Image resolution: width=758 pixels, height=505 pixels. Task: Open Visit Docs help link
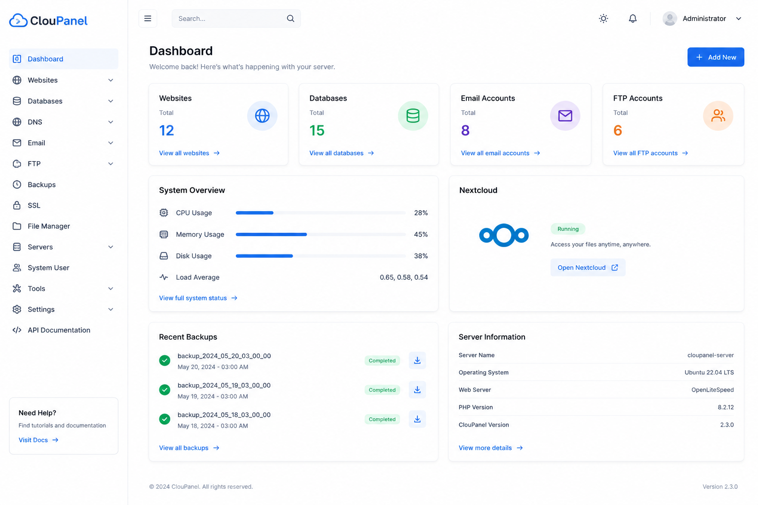38,440
